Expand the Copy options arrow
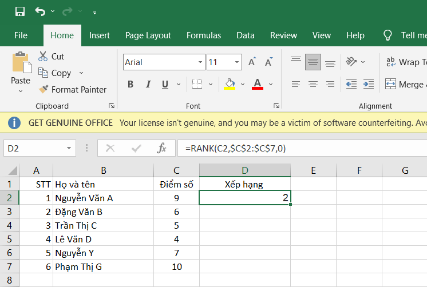 click(81, 73)
